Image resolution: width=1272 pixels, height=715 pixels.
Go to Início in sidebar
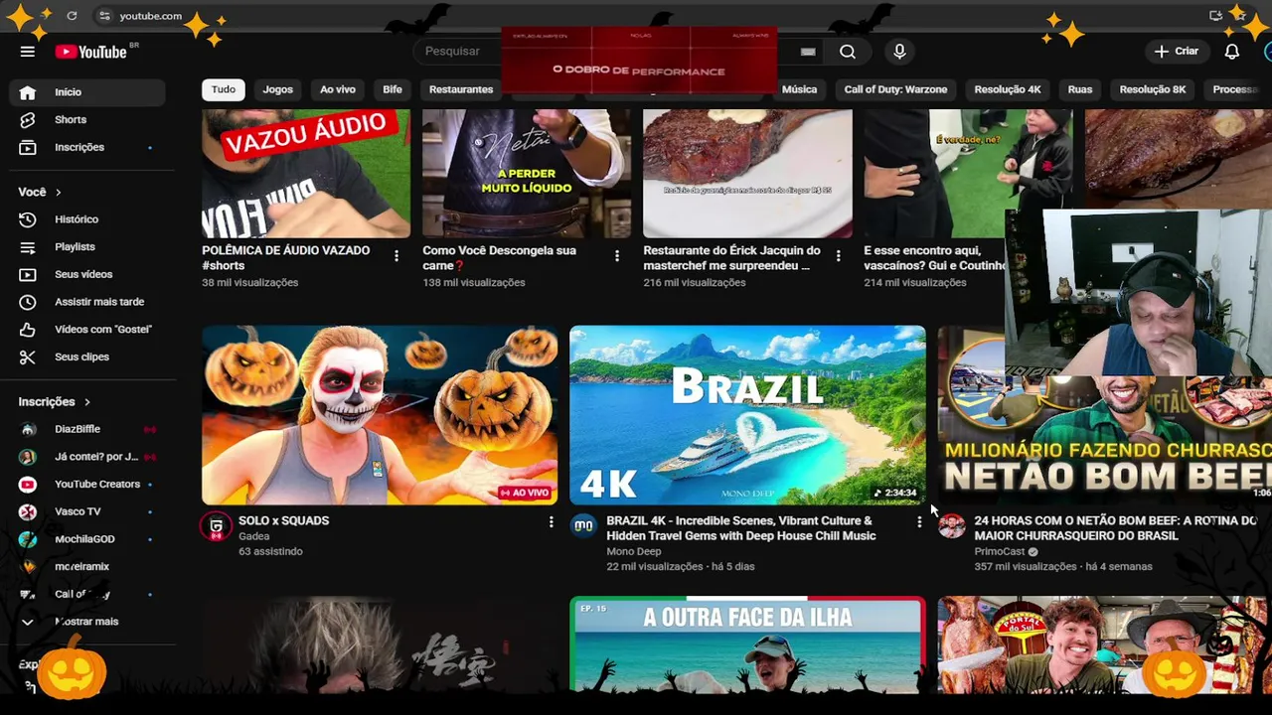click(x=87, y=92)
